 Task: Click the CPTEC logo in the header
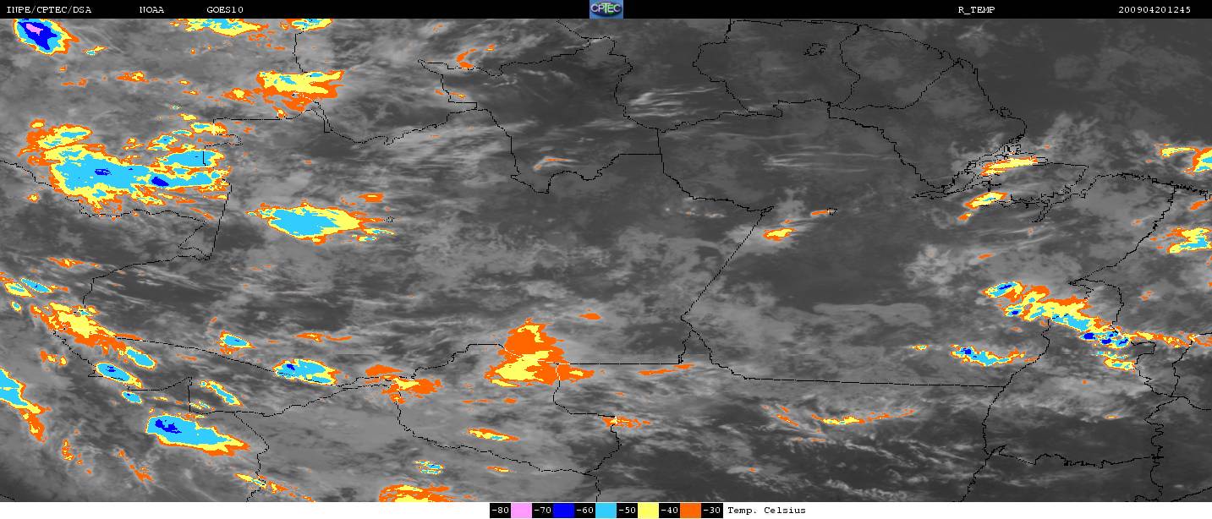click(x=606, y=9)
